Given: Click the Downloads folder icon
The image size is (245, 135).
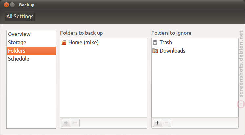Looking at the screenshot, I should click(x=155, y=51).
